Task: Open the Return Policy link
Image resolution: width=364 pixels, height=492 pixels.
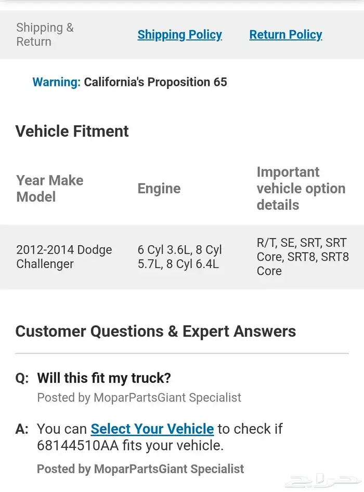Action: coord(285,35)
